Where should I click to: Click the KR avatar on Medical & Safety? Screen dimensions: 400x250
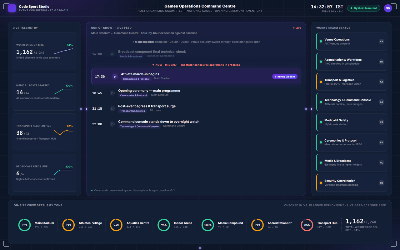[x=381, y=122]
